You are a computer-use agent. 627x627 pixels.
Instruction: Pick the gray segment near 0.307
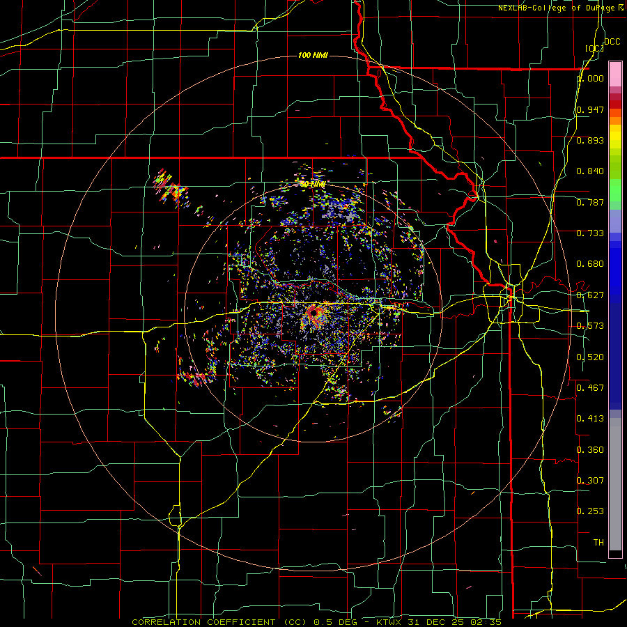(615, 484)
